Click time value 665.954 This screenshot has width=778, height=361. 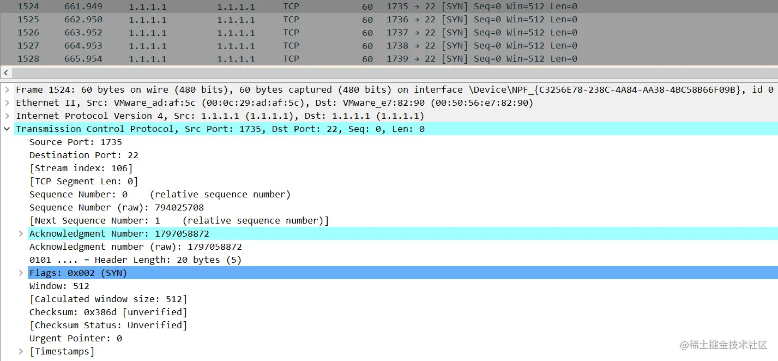coord(83,59)
